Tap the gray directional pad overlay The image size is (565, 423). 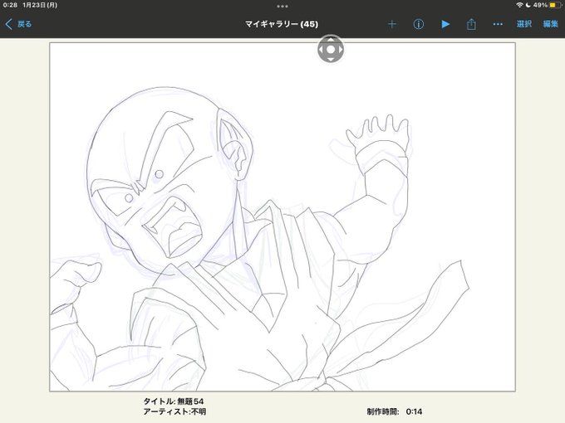(331, 49)
